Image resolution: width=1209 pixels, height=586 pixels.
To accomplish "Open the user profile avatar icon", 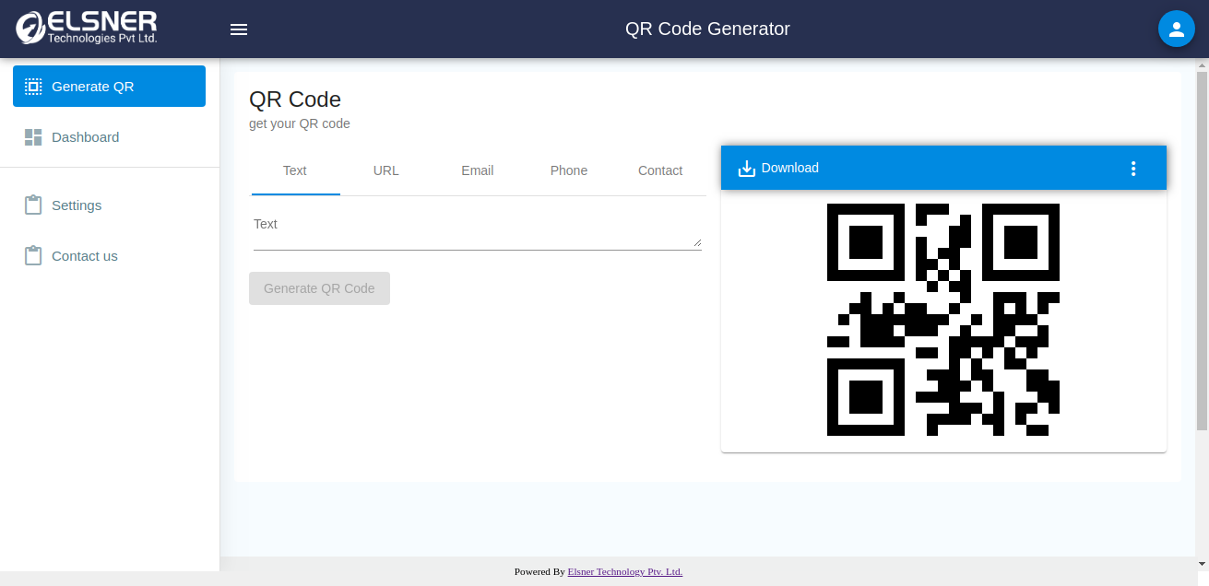I will pos(1176,29).
